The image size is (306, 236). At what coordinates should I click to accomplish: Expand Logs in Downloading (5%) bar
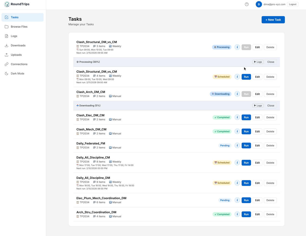(258, 106)
